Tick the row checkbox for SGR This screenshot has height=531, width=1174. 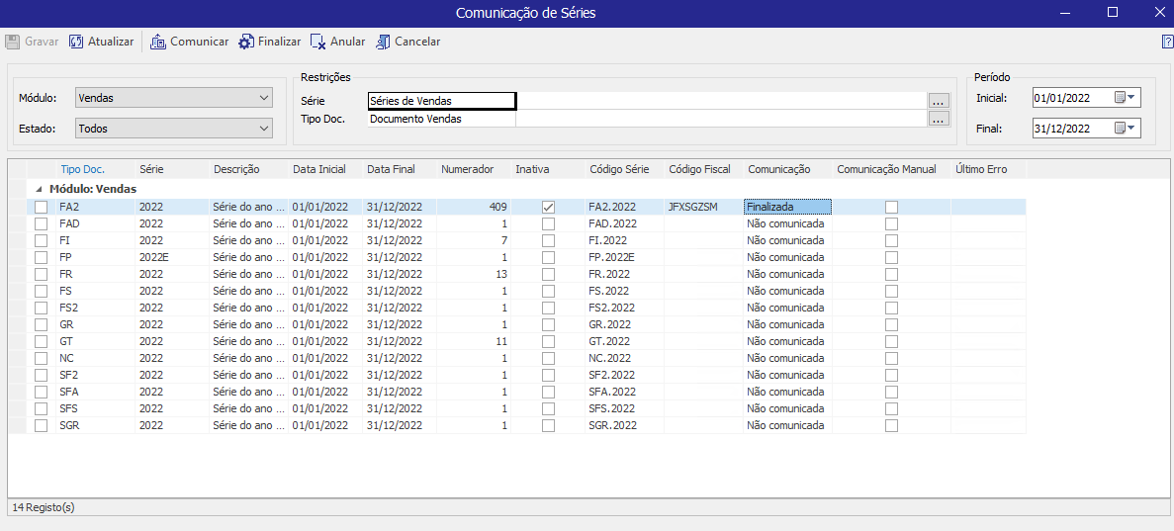(x=41, y=425)
